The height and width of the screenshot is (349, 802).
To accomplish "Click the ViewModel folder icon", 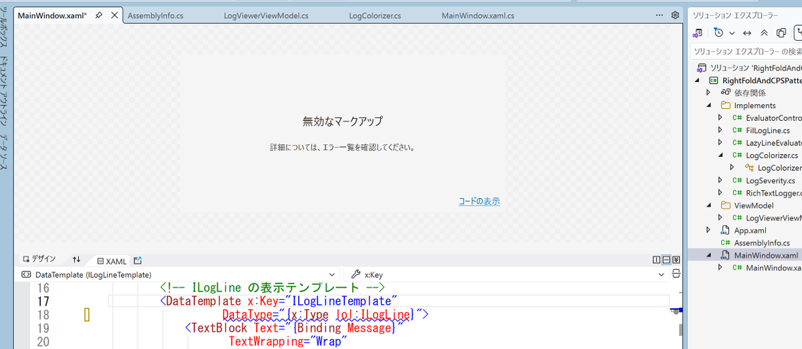I will coord(726,206).
